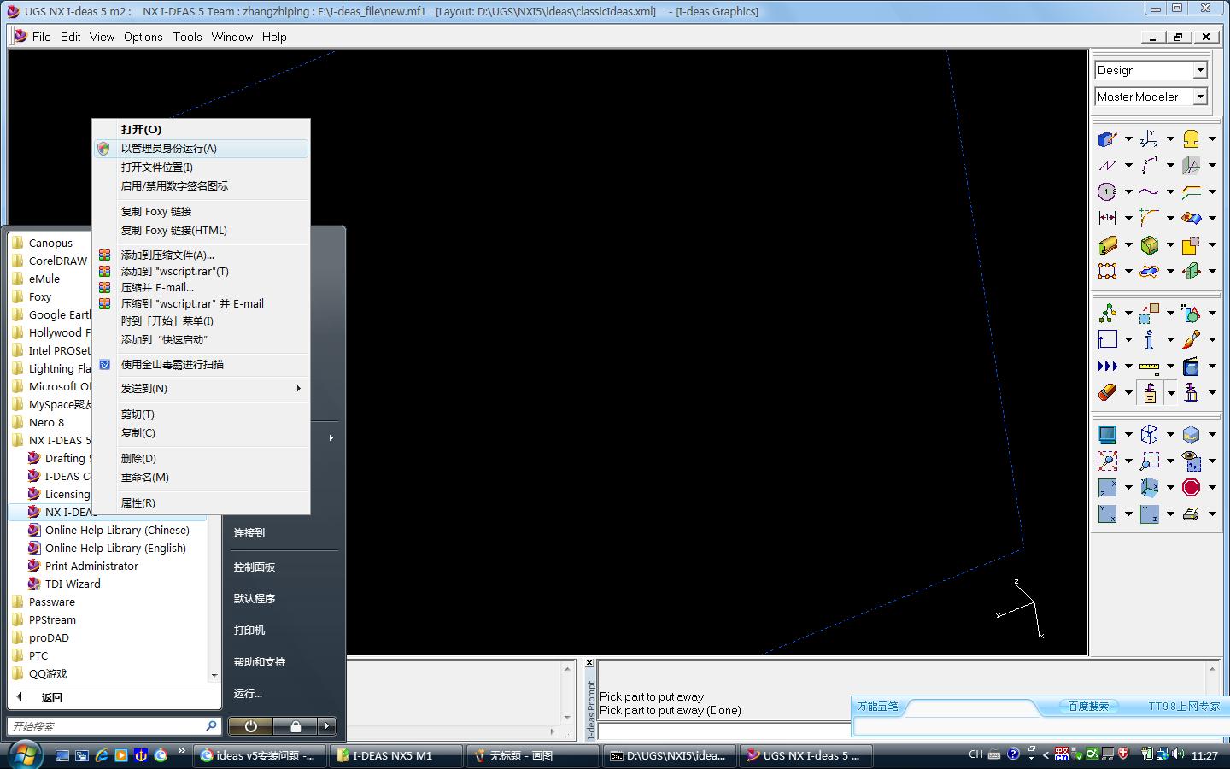Click the XYZ coordinate system icon
Image resolution: width=1230 pixels, height=769 pixels.
1150,139
